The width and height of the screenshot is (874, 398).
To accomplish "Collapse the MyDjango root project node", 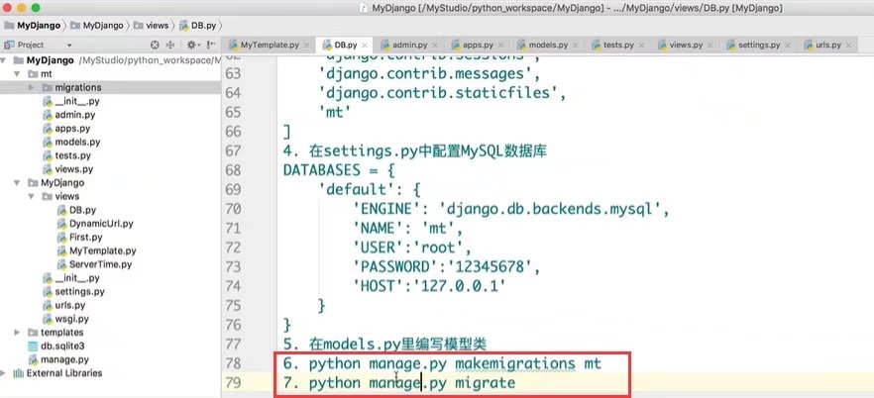I will 3,60.
